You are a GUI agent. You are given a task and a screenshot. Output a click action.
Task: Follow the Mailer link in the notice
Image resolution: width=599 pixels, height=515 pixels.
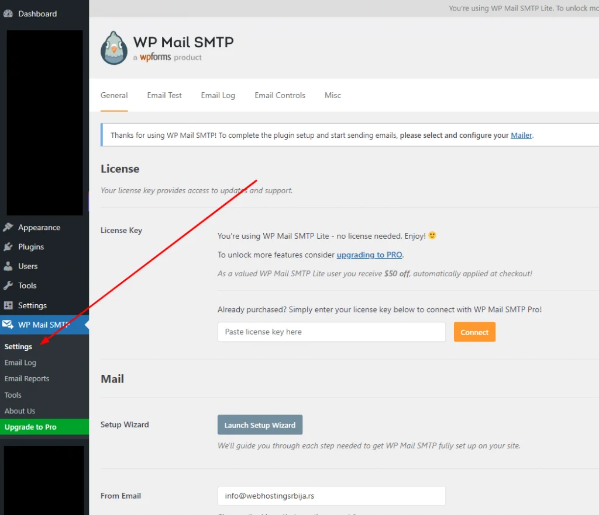coord(521,135)
